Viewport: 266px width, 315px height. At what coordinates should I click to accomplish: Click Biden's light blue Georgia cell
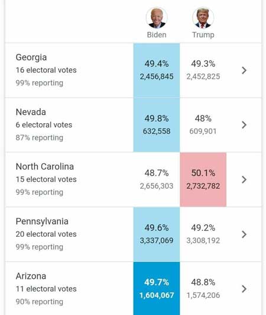coord(157,70)
